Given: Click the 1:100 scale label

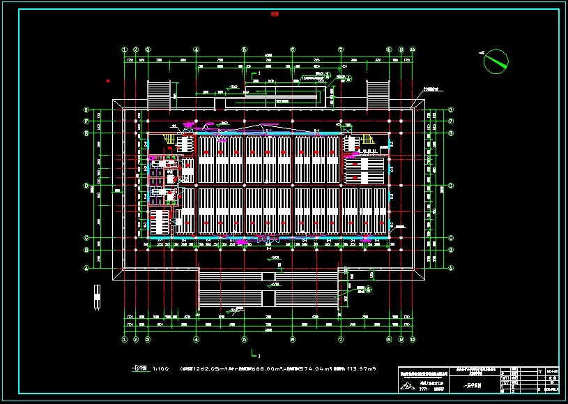Looking at the screenshot, I should click(160, 368).
